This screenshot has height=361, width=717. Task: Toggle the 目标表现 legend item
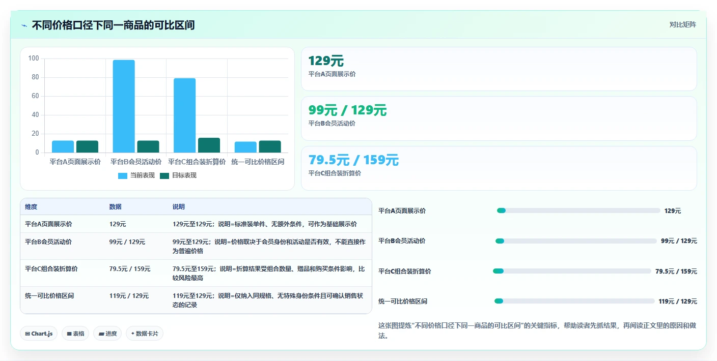point(178,175)
